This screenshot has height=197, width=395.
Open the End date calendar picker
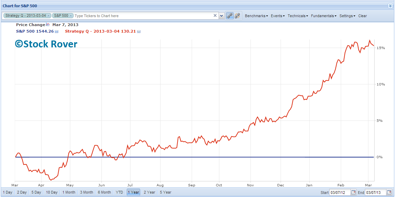pos(389,193)
